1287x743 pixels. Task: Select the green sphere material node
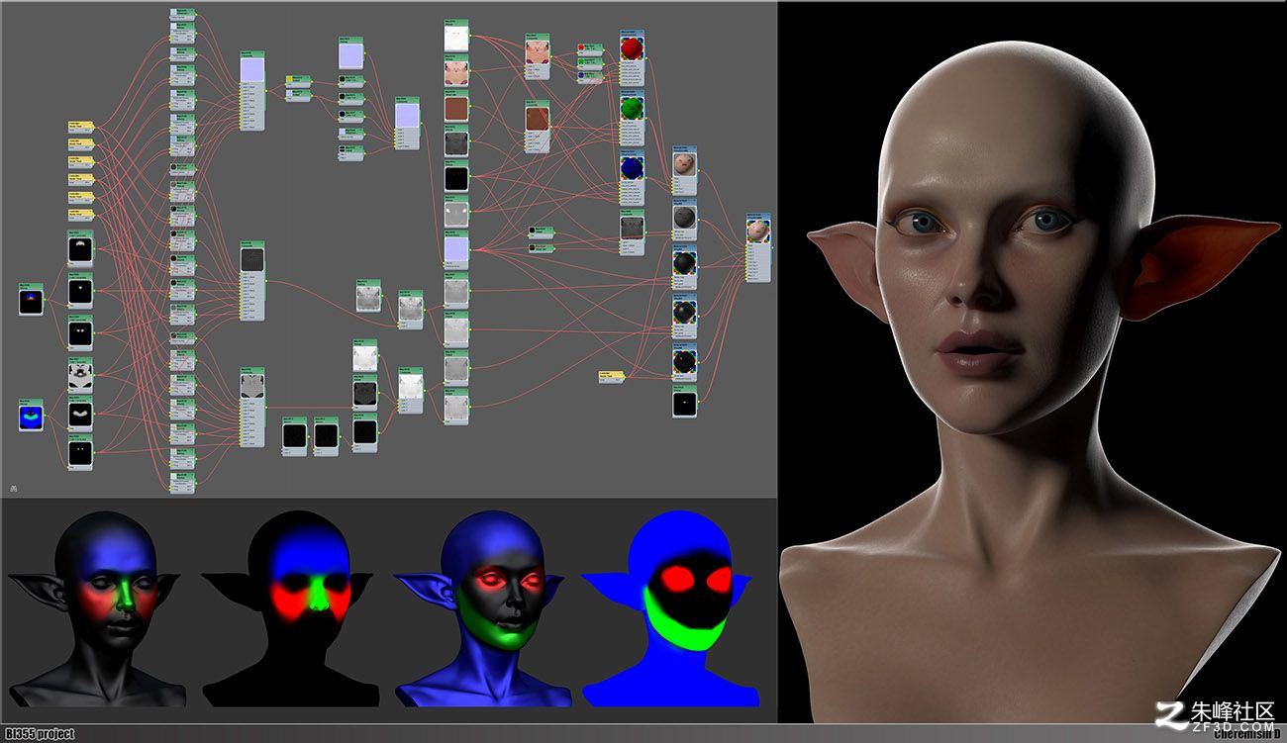632,117
